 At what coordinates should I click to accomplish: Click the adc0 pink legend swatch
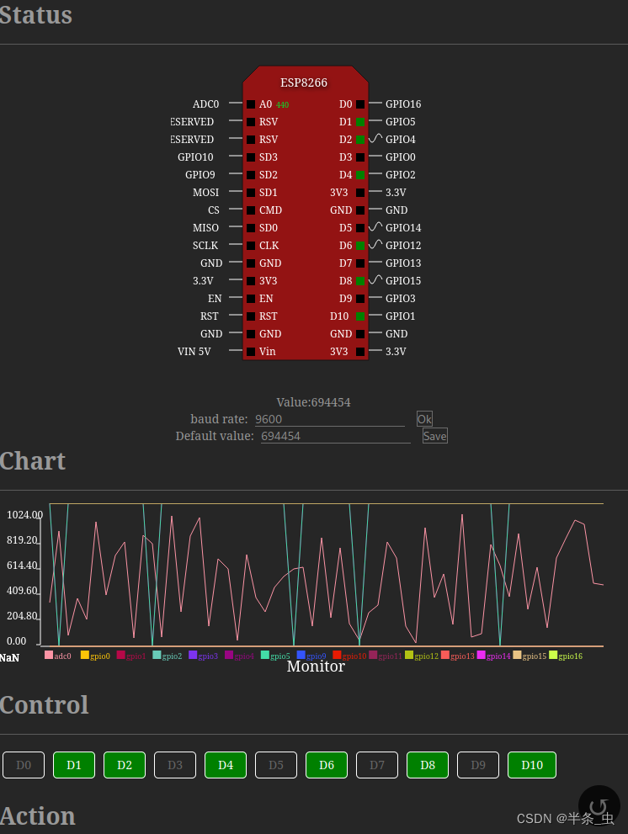click(x=49, y=655)
